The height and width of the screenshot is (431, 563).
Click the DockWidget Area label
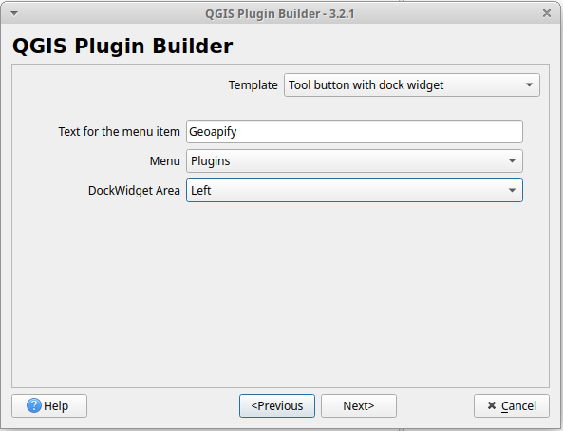point(134,191)
